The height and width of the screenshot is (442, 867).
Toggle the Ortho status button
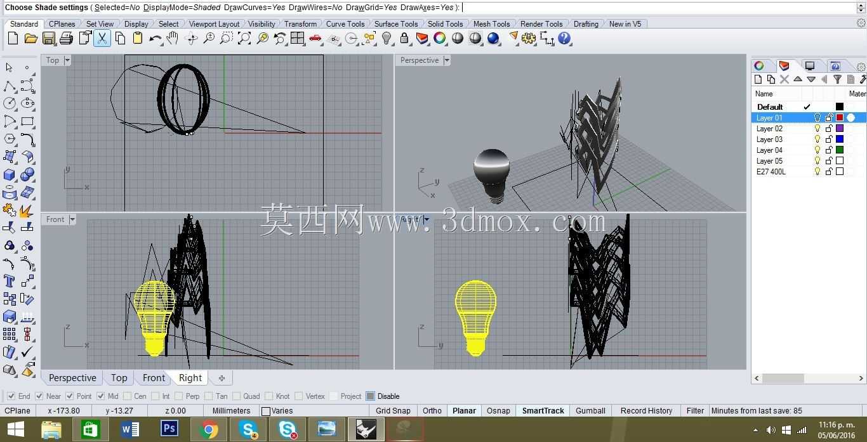(x=432, y=411)
